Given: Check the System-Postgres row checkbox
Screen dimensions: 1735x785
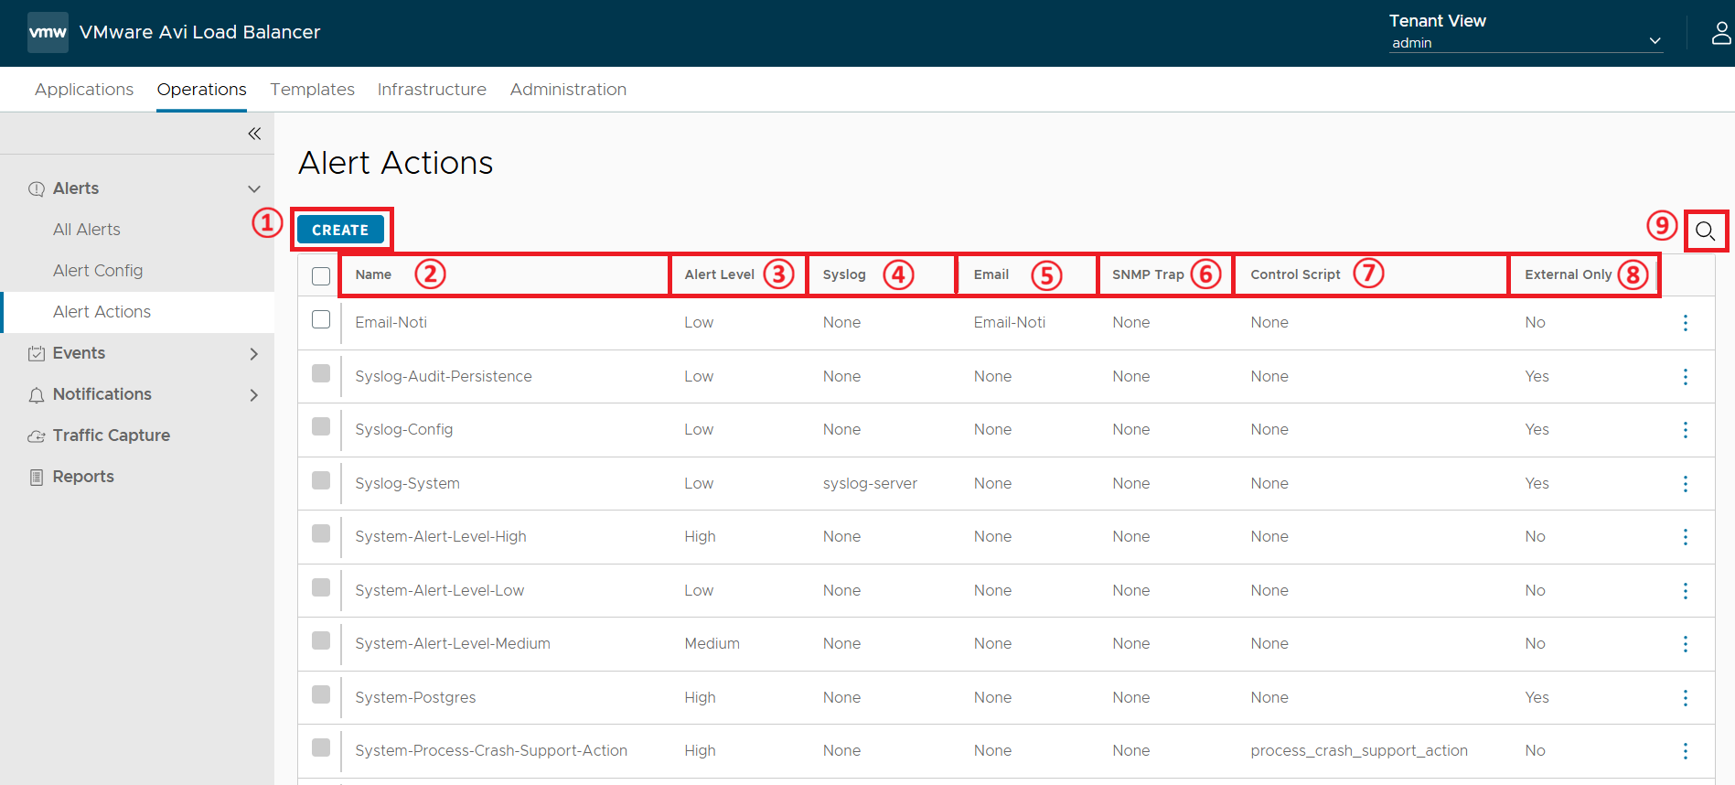Looking at the screenshot, I should (x=321, y=694).
